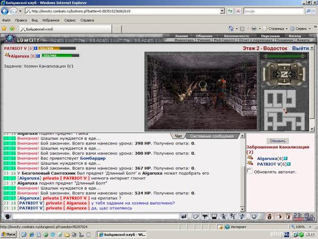Open Favorites Center star icon
The height and width of the screenshot is (239, 318).
click(4, 29)
